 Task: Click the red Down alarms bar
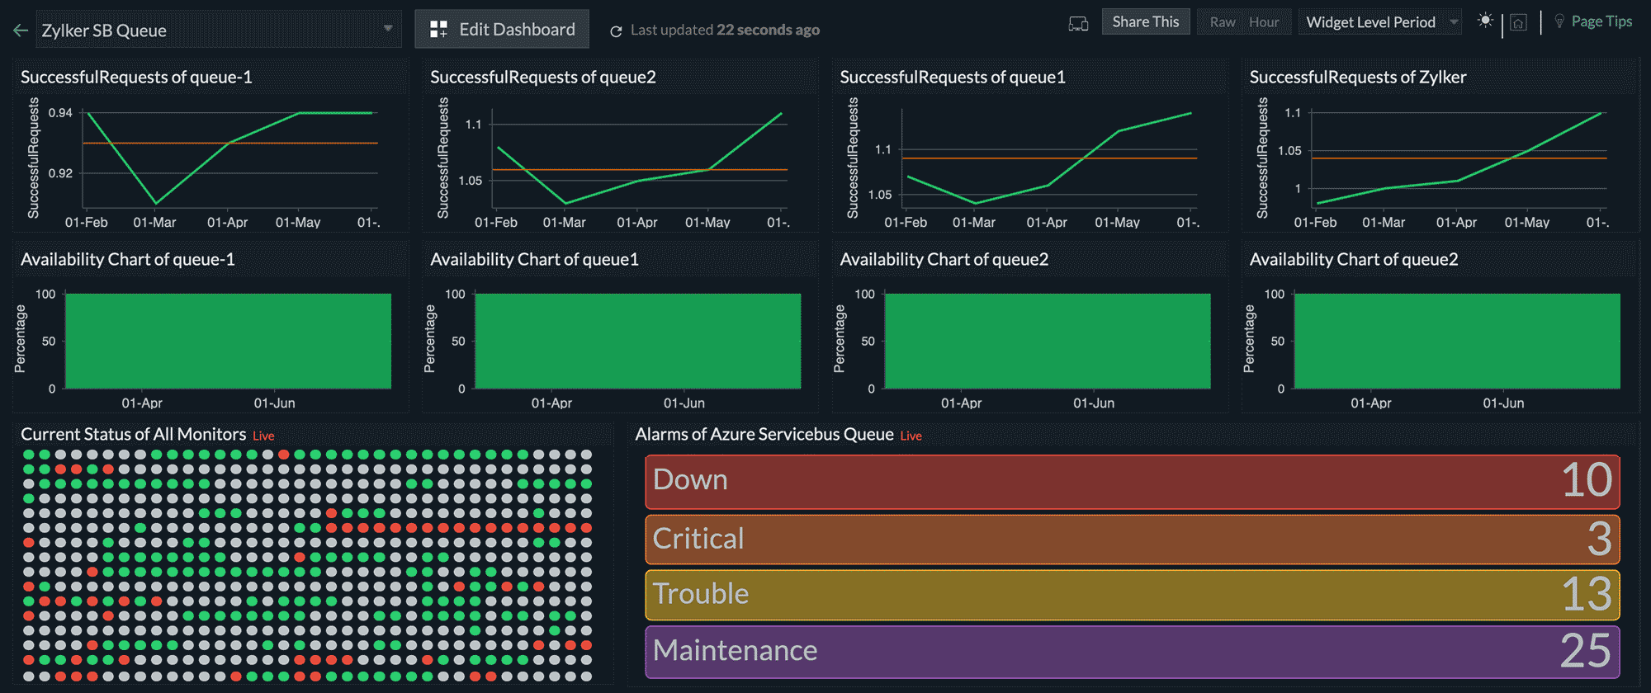1132,481
